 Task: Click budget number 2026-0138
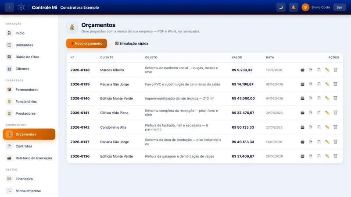80,70
